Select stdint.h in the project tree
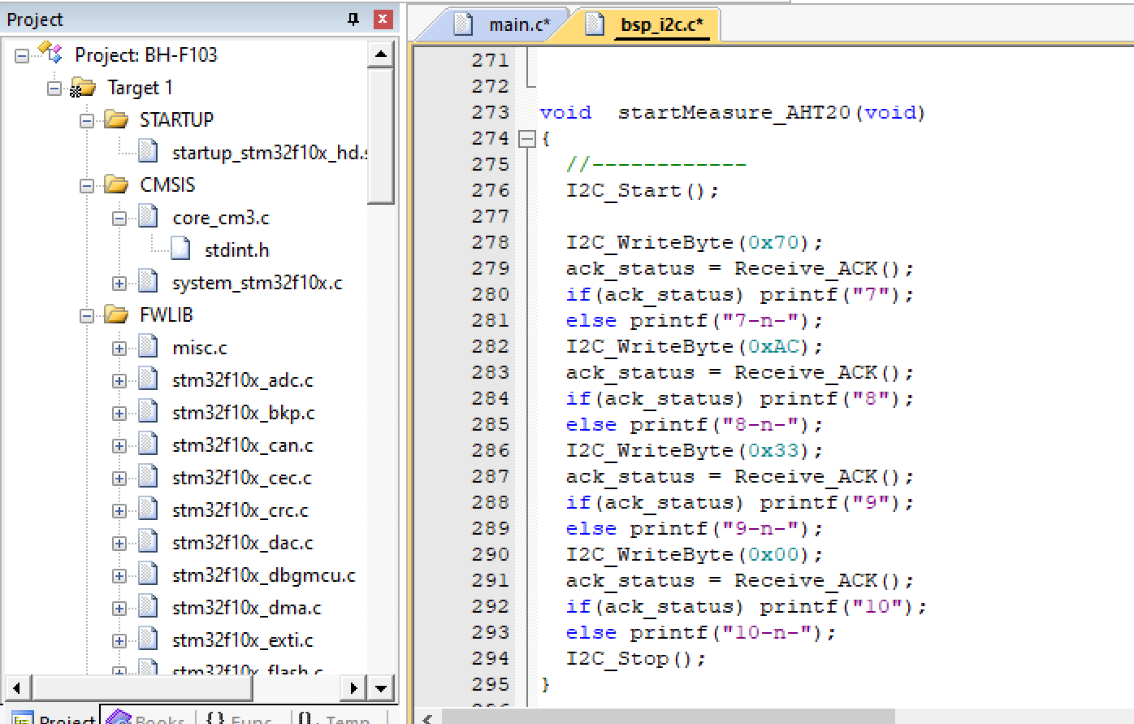This screenshot has height=724, width=1134. tap(236, 250)
